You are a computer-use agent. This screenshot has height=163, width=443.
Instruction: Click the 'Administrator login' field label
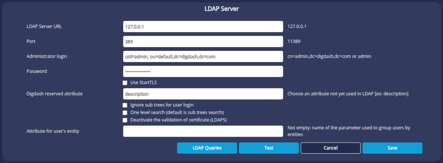tap(47, 56)
